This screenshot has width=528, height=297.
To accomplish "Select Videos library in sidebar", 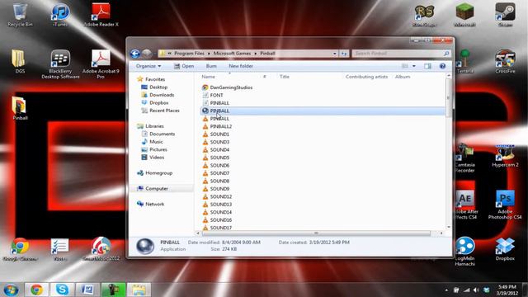I will pos(157,158).
